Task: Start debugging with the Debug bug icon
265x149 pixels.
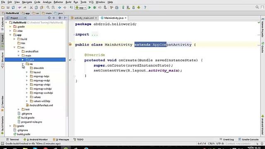Action: [x=95, y=7]
